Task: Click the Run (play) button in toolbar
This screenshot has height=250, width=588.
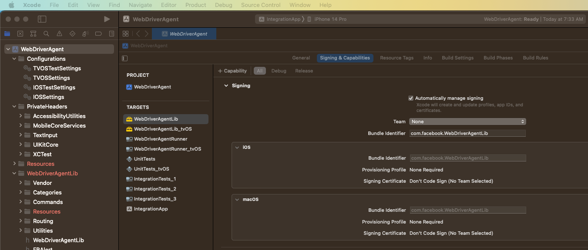Action: tap(107, 19)
